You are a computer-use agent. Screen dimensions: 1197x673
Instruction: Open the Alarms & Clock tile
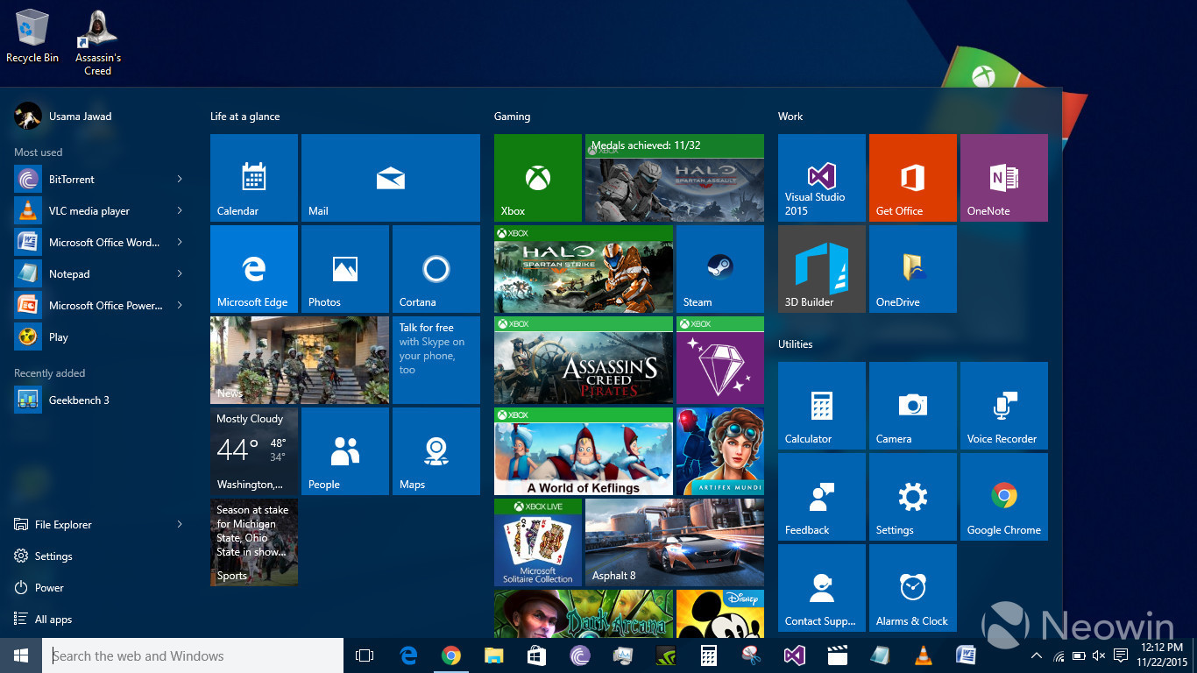[913, 588]
